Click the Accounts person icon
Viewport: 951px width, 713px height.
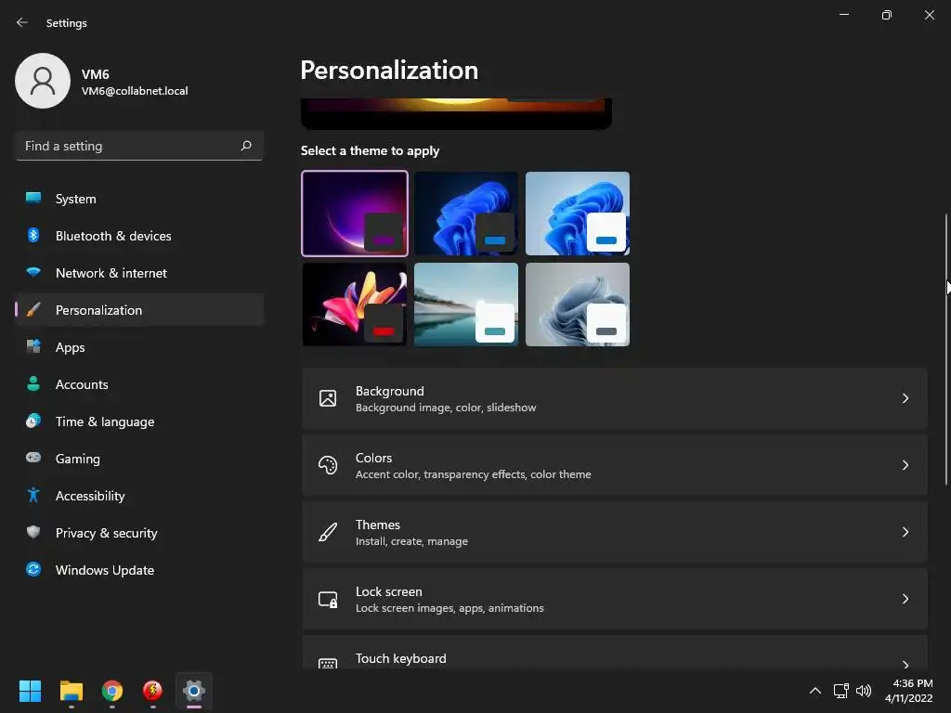pos(33,383)
